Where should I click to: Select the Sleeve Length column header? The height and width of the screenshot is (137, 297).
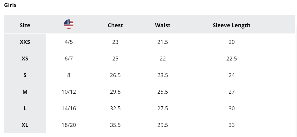(x=232, y=25)
